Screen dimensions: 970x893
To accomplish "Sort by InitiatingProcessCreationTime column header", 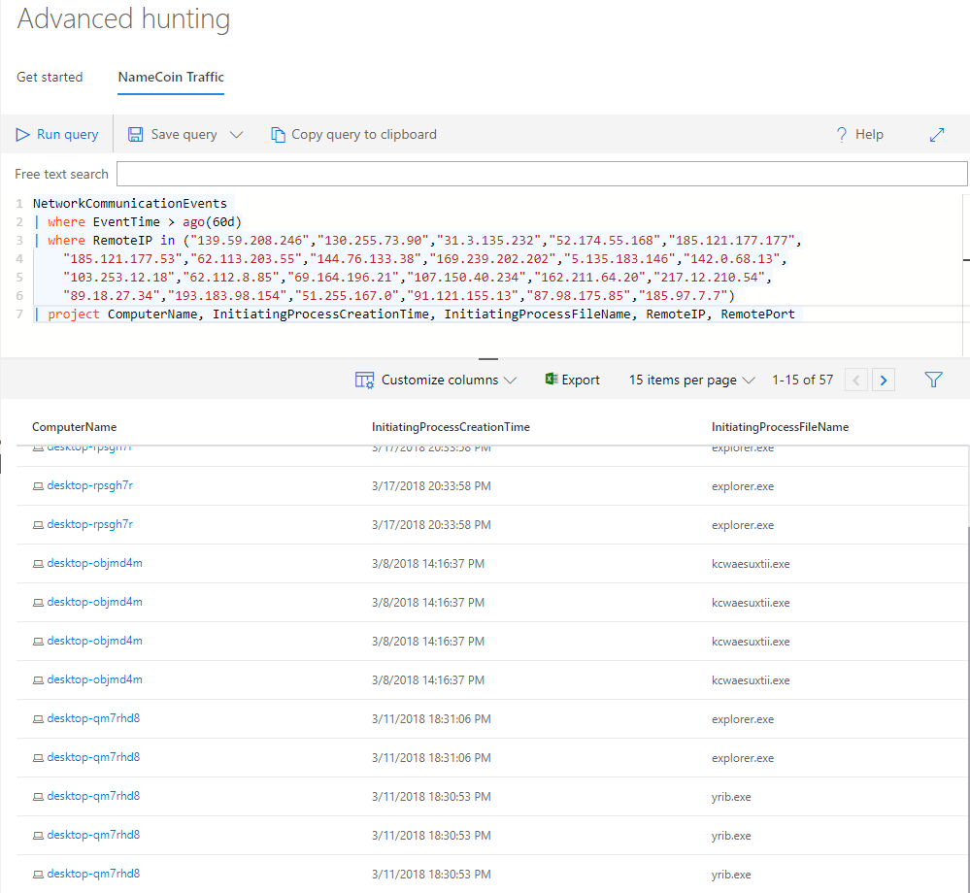I will click(451, 427).
